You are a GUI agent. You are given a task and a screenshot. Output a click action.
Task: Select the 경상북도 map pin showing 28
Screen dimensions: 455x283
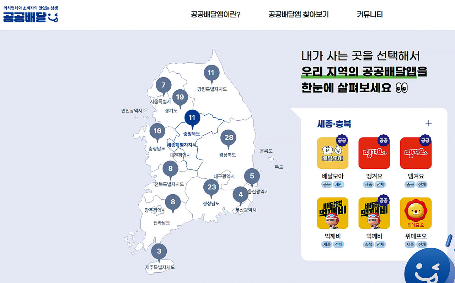pyautogui.click(x=229, y=138)
